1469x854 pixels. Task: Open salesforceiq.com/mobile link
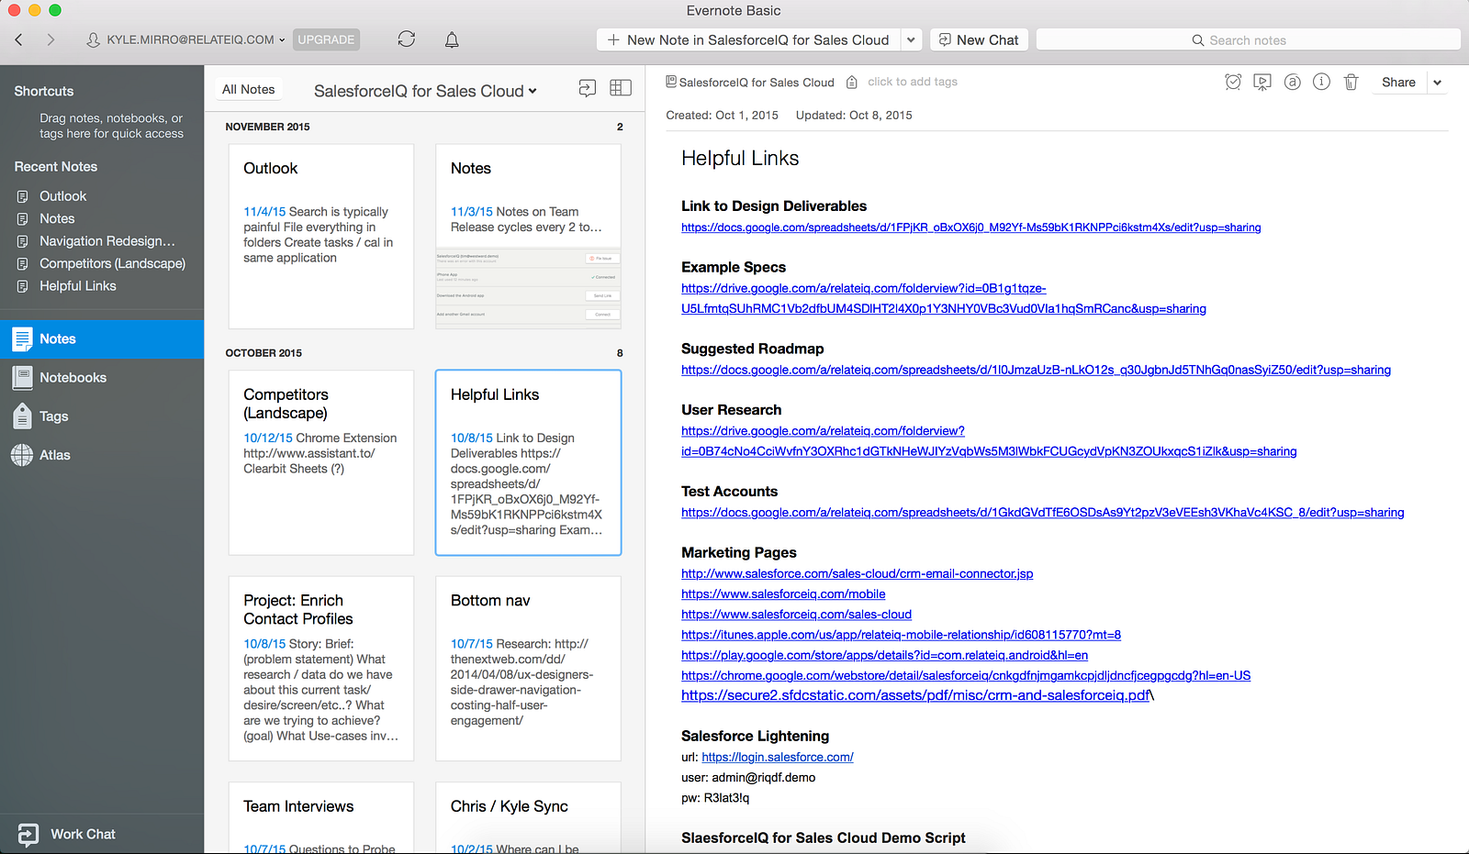point(783,594)
